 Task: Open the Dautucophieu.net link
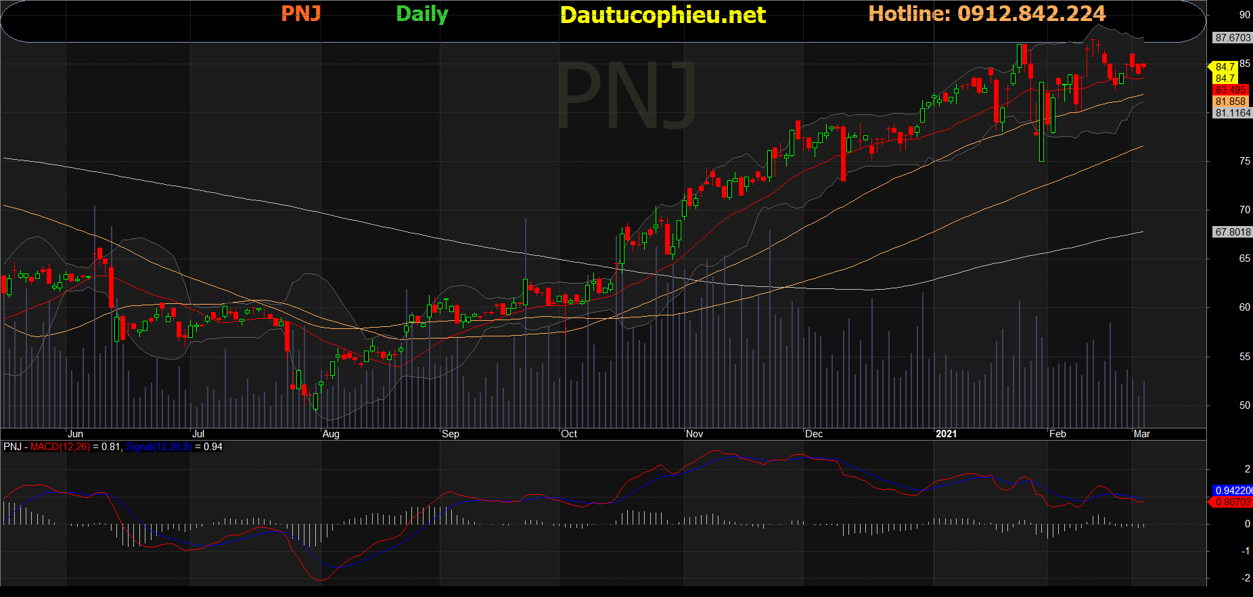(662, 15)
